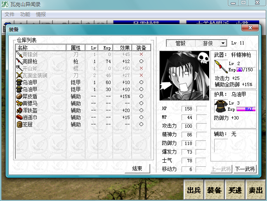Click 浑铁盔 effect value +20

click(x=126, y=110)
